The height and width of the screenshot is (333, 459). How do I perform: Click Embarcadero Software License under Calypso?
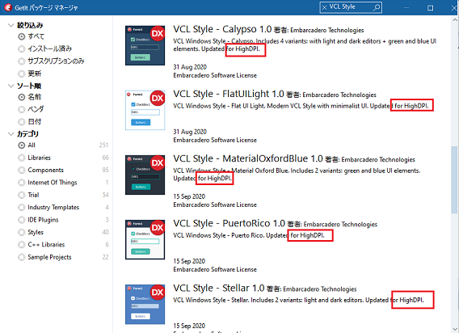[x=215, y=75]
